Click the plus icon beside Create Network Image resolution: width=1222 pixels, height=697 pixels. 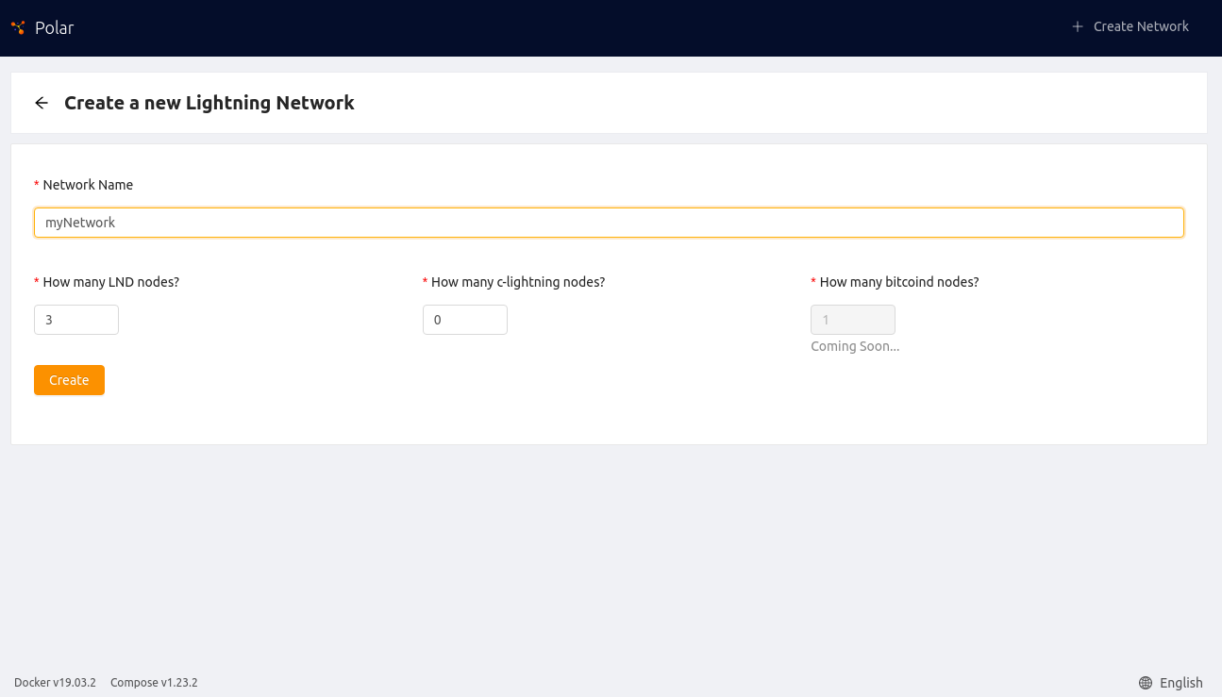point(1078,26)
